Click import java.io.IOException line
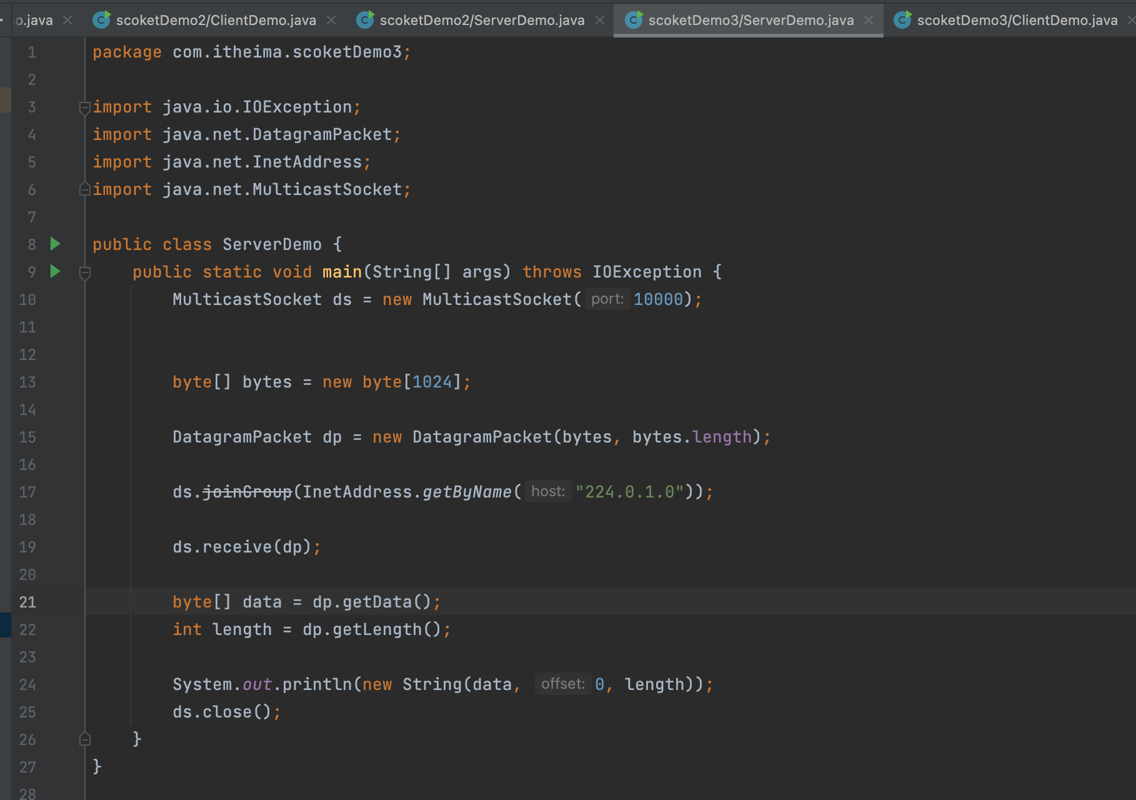This screenshot has height=800, width=1136. tap(227, 107)
